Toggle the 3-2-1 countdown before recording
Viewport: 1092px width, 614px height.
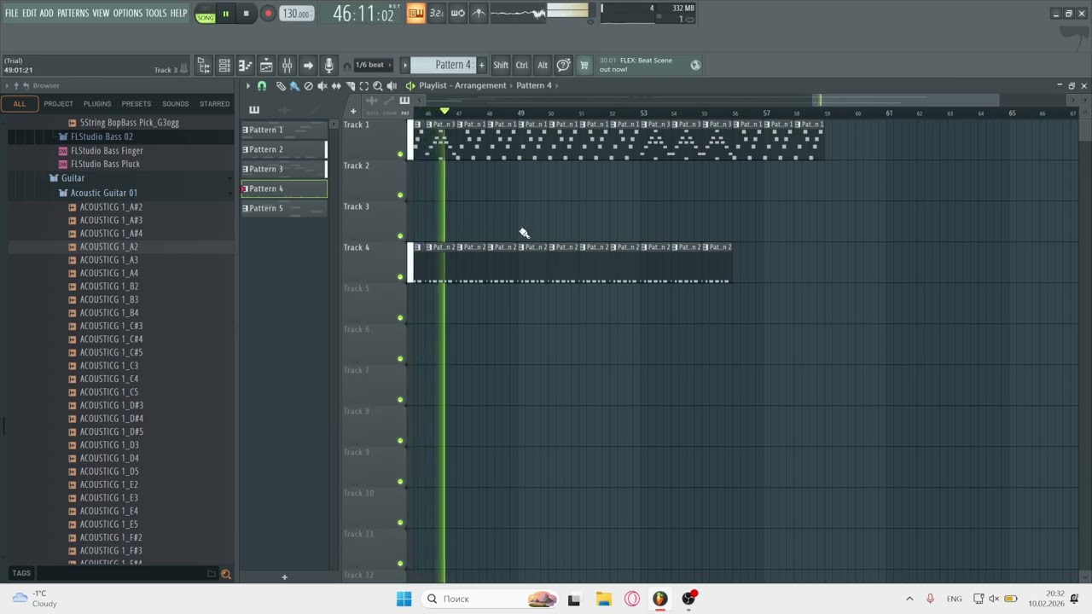click(x=436, y=13)
